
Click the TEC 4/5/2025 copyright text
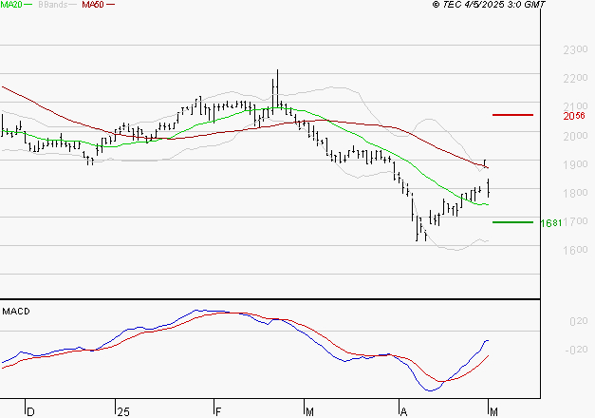click(x=489, y=5)
